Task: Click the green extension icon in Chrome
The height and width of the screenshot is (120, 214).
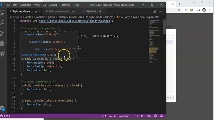Action: [x=191, y=10]
